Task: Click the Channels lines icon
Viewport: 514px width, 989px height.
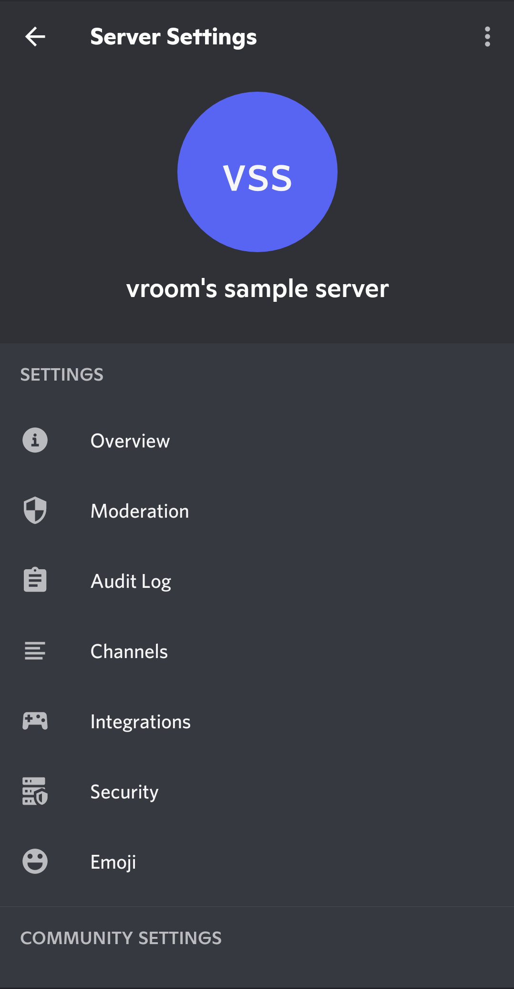Action: (x=35, y=651)
